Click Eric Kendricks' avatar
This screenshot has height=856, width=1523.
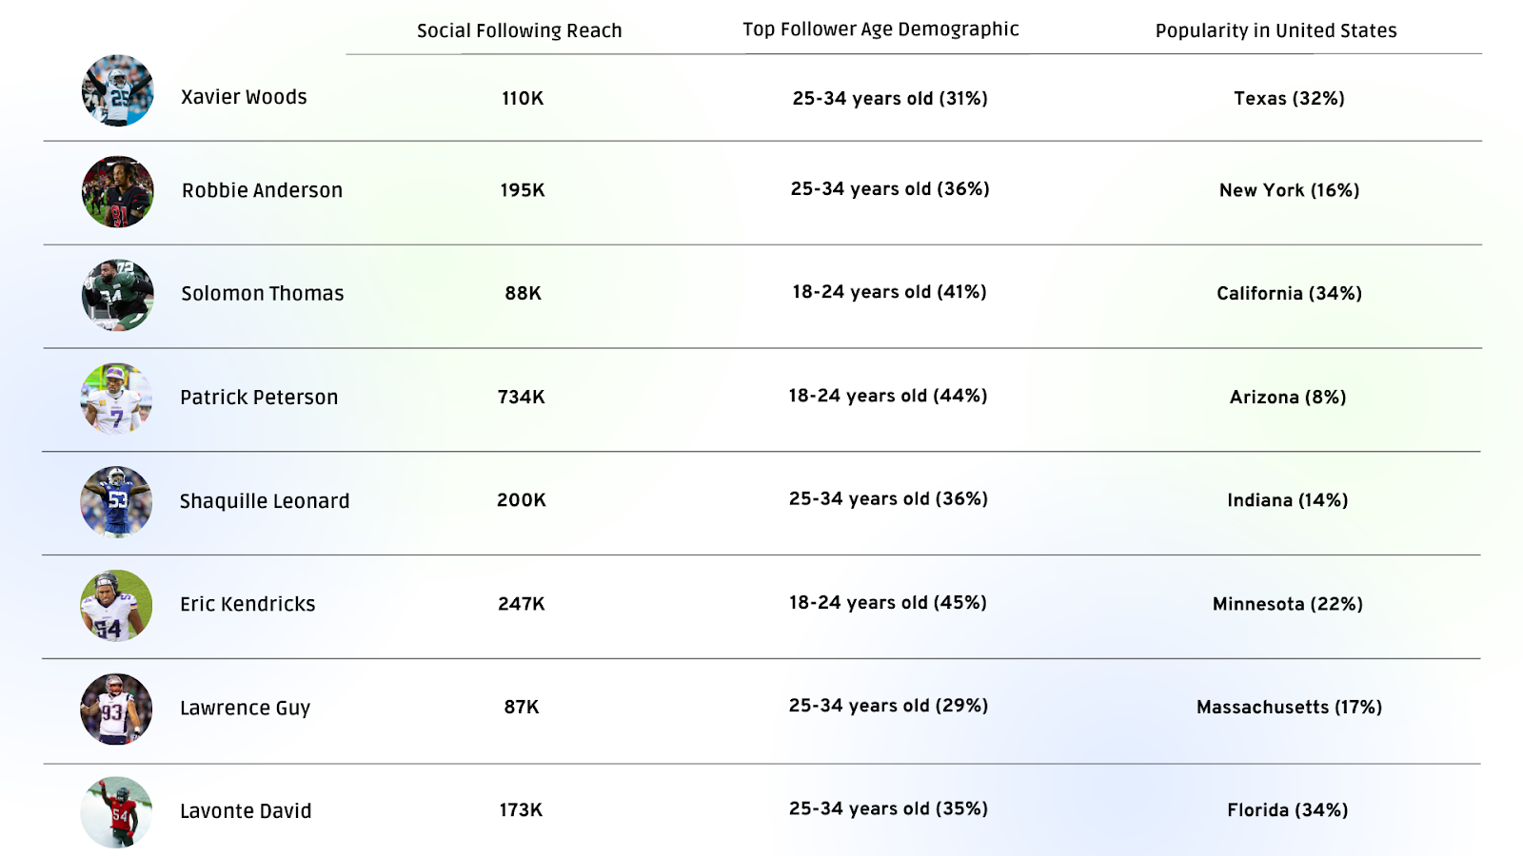(116, 606)
